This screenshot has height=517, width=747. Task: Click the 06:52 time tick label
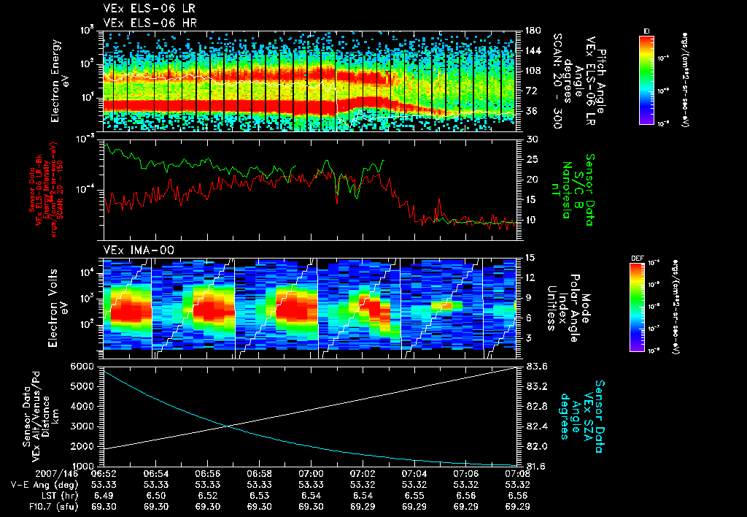(x=104, y=473)
